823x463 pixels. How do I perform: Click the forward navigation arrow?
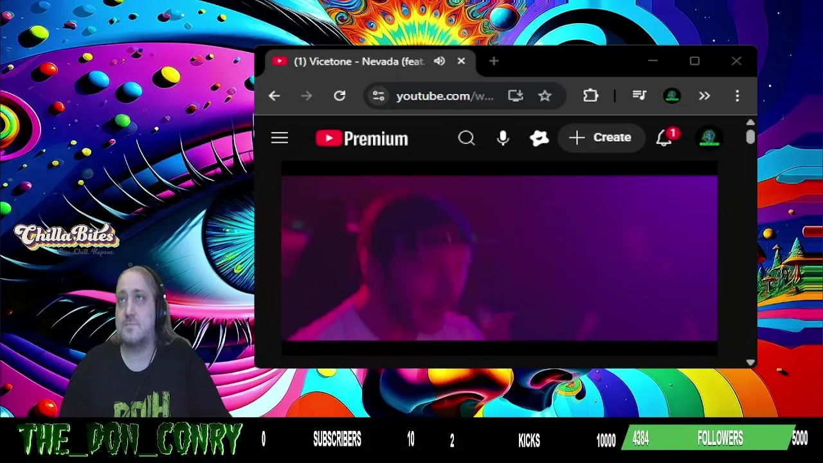click(x=307, y=96)
